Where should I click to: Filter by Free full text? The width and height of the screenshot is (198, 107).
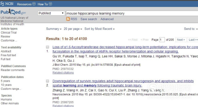[x=8, y=55]
